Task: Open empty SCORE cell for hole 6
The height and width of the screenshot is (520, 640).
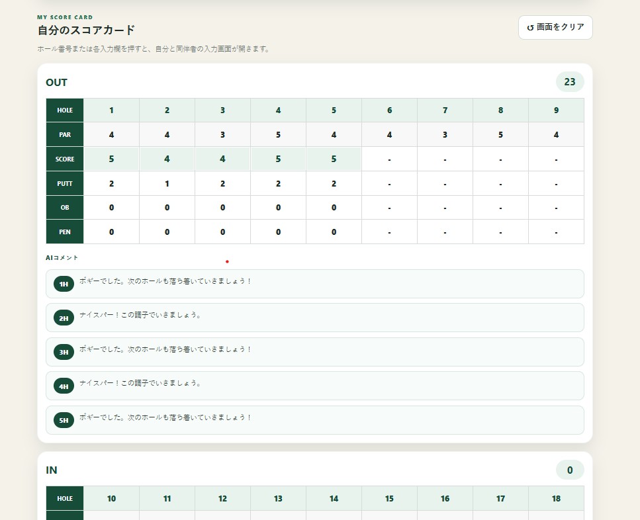Action: pyautogui.click(x=389, y=159)
